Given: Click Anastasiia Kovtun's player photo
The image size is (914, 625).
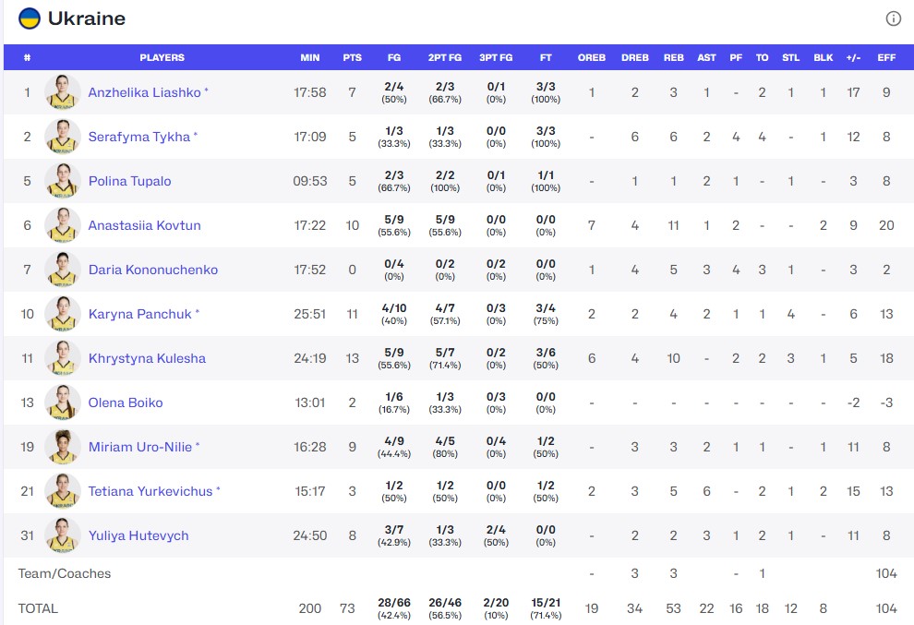Looking at the screenshot, I should point(63,225).
